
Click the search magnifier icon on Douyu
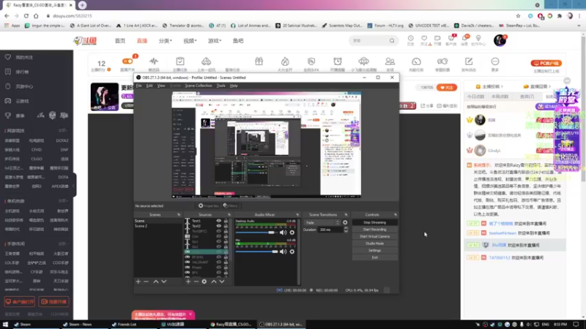click(x=392, y=41)
